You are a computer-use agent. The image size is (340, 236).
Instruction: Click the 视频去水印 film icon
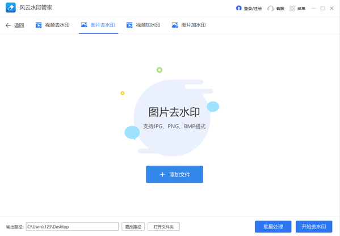coord(39,25)
